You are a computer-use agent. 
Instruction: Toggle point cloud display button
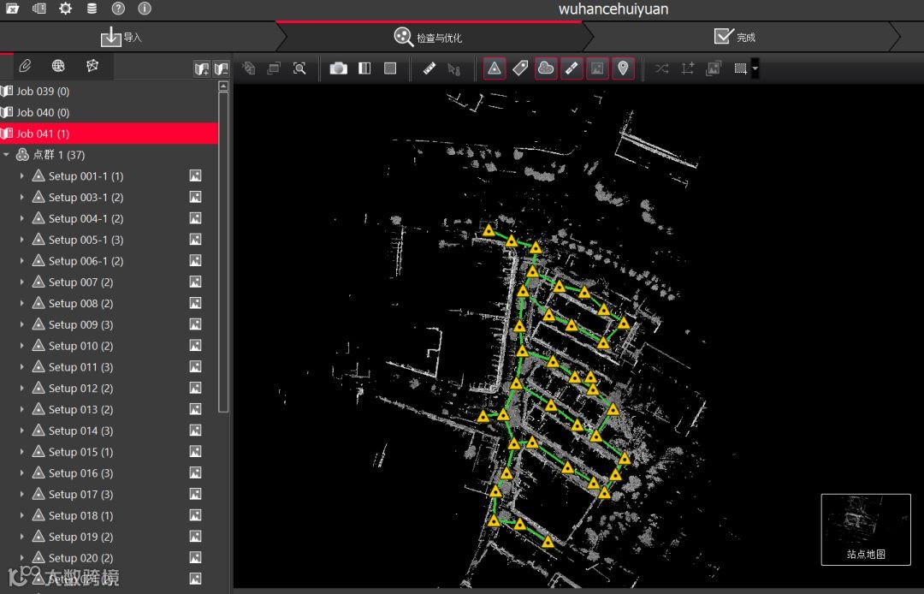pyautogui.click(x=546, y=68)
